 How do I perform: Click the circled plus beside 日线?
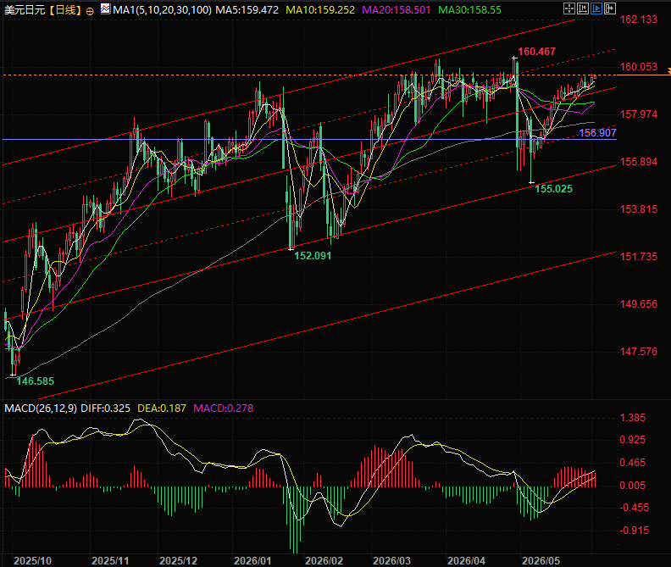pyautogui.click(x=90, y=12)
